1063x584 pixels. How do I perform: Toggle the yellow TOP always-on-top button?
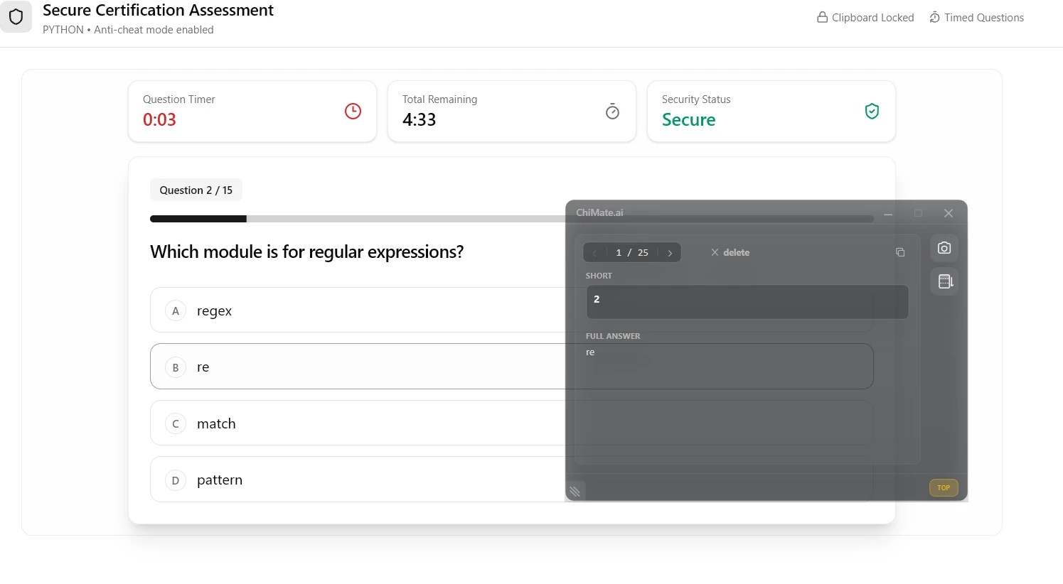coord(944,488)
